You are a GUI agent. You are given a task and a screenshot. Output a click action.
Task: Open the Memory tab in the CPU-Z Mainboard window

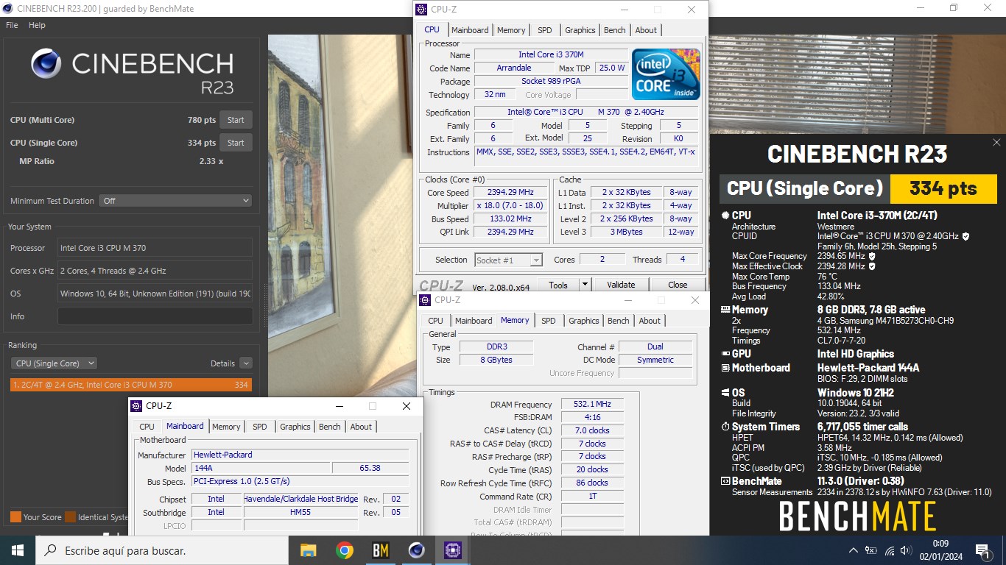[226, 427]
